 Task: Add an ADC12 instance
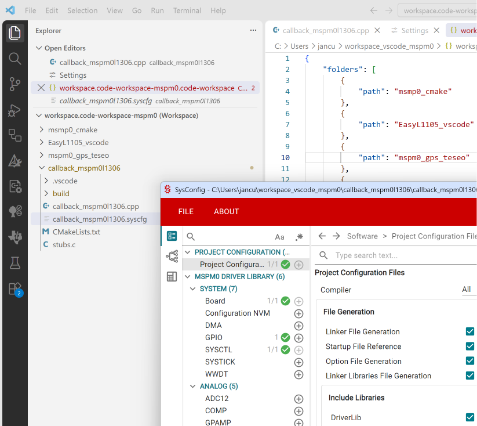298,399
